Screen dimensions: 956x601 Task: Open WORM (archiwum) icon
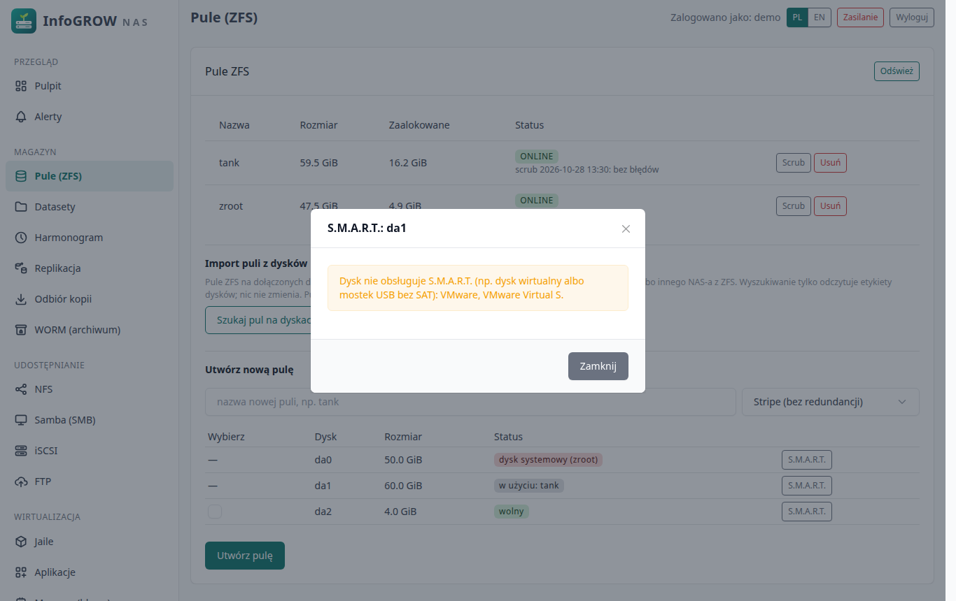21,330
